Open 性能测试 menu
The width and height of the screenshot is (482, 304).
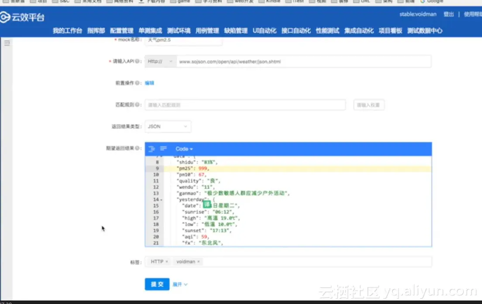point(327,31)
